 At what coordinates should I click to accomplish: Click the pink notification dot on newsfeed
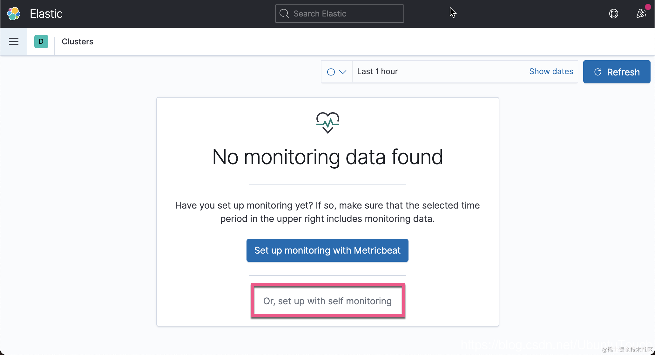(648, 7)
